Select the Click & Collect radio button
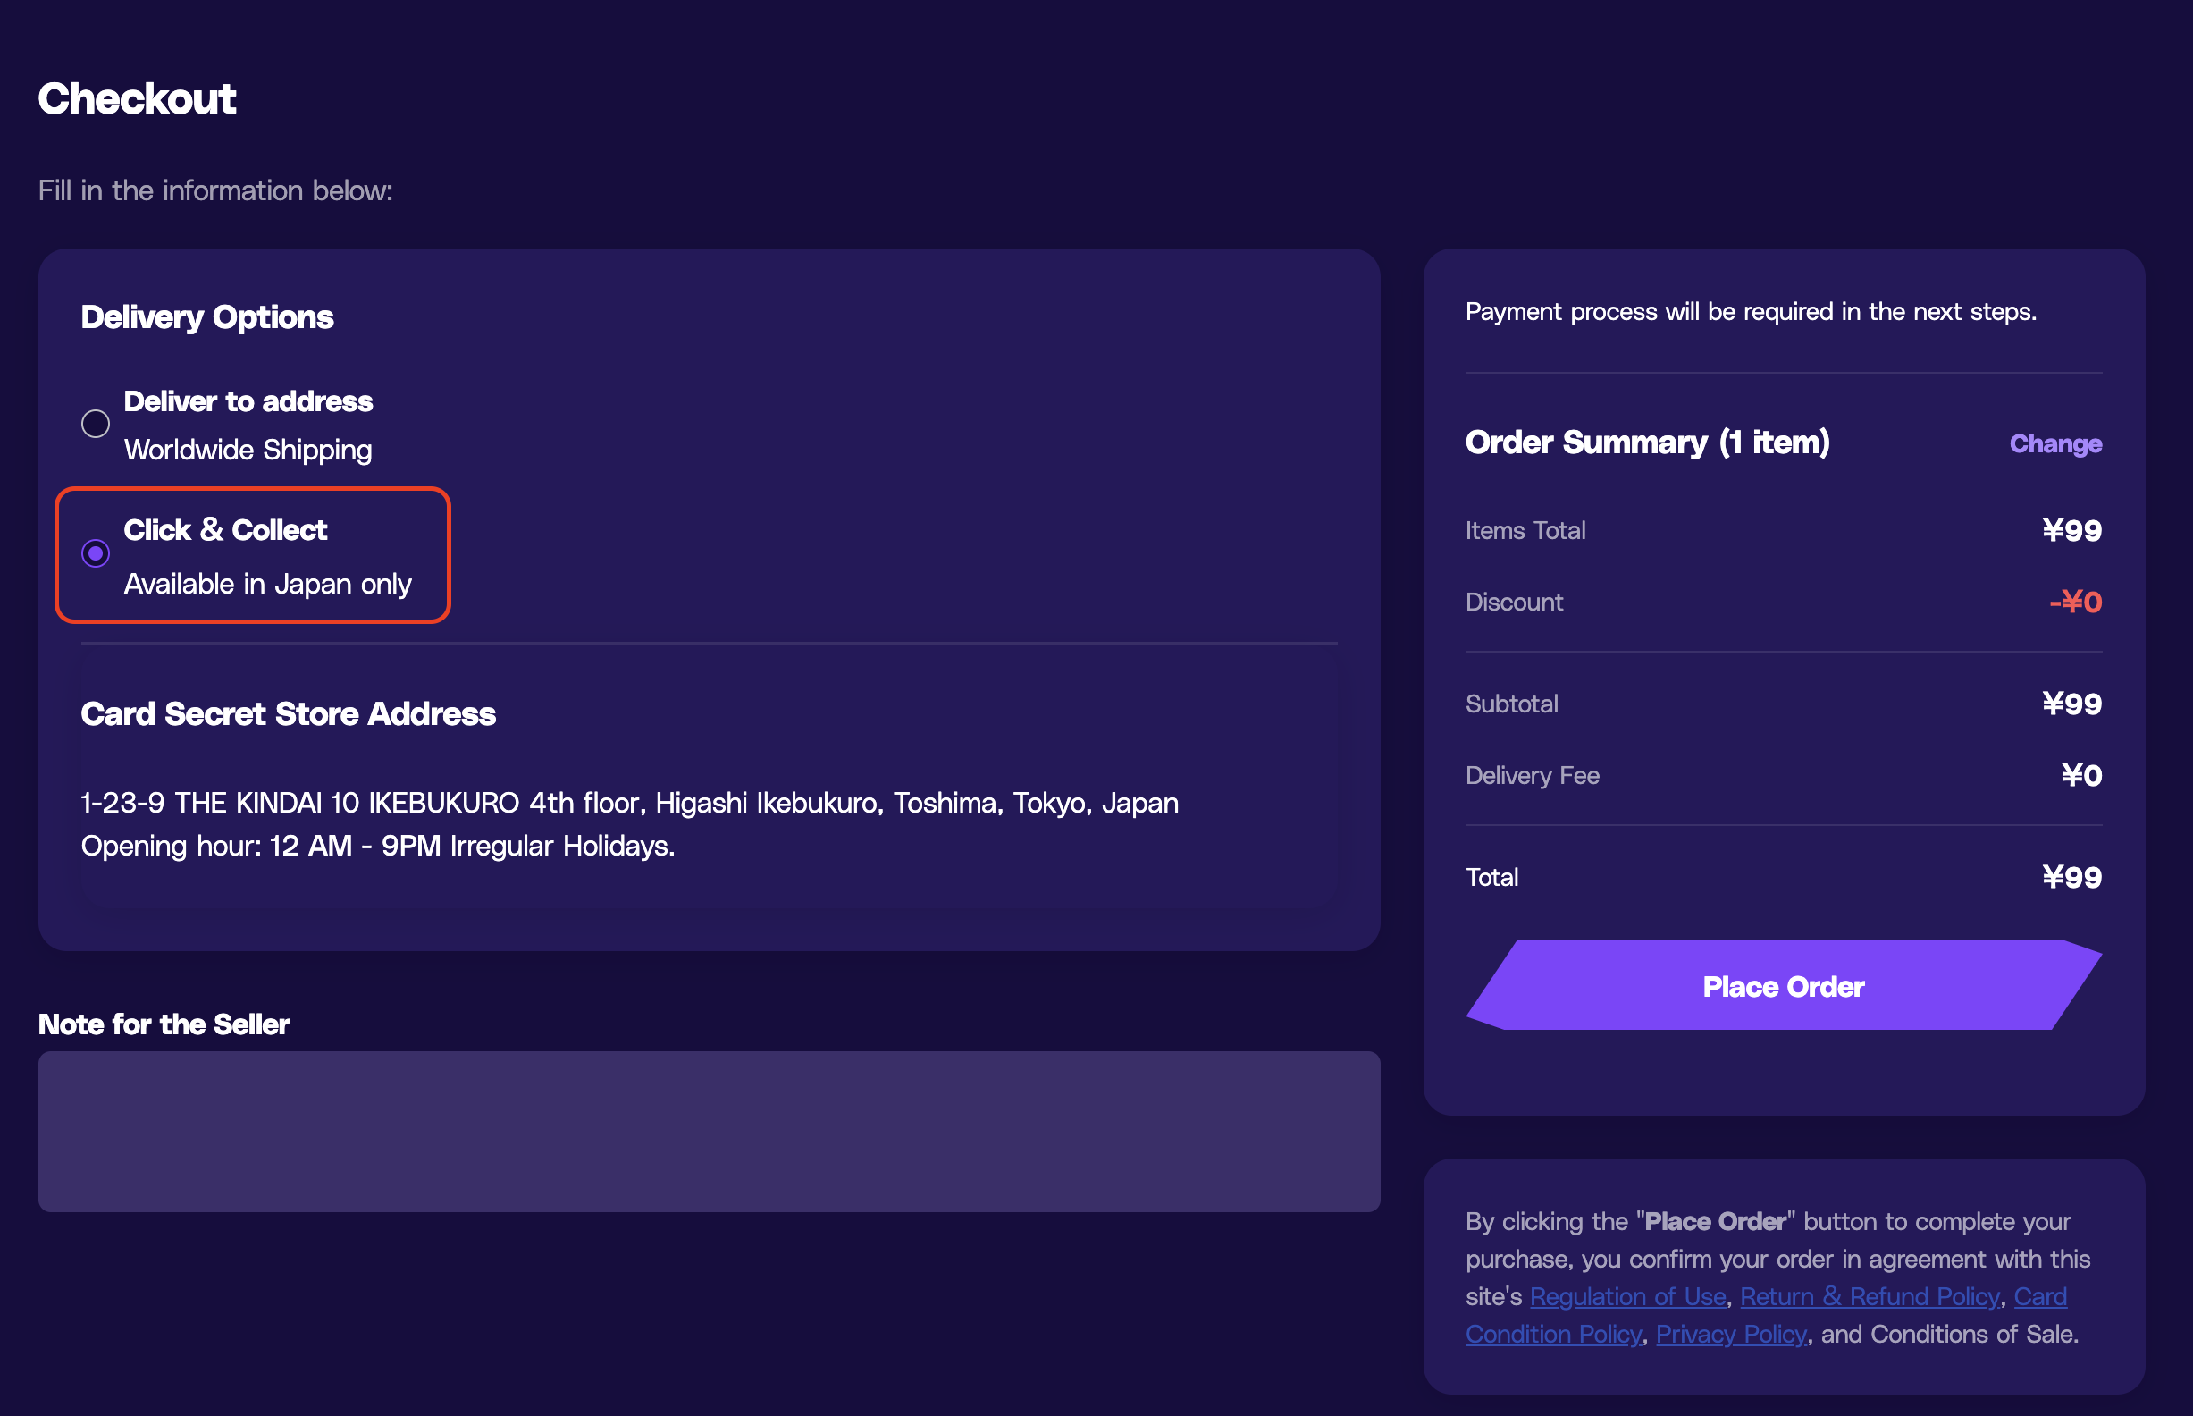Screen dimensions: 2193x1416 [96, 553]
